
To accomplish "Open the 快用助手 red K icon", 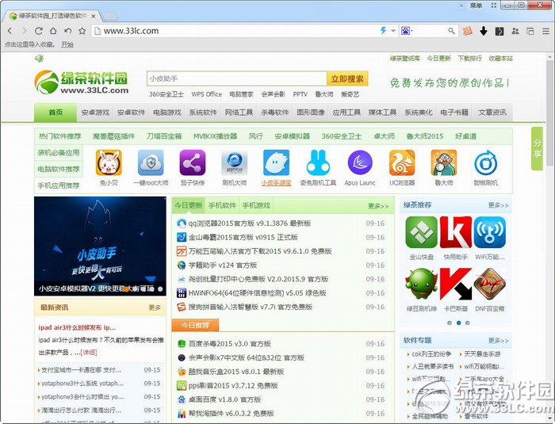I will pyautogui.click(x=456, y=232).
